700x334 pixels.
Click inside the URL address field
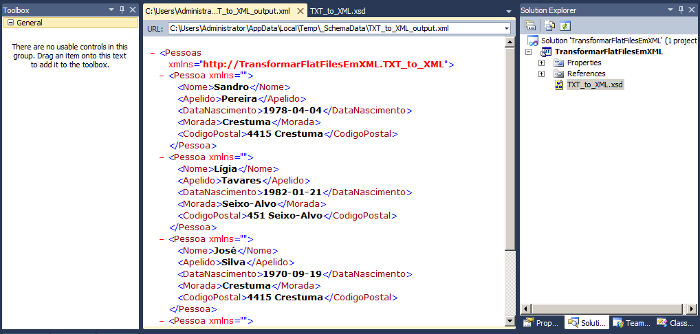(x=336, y=29)
